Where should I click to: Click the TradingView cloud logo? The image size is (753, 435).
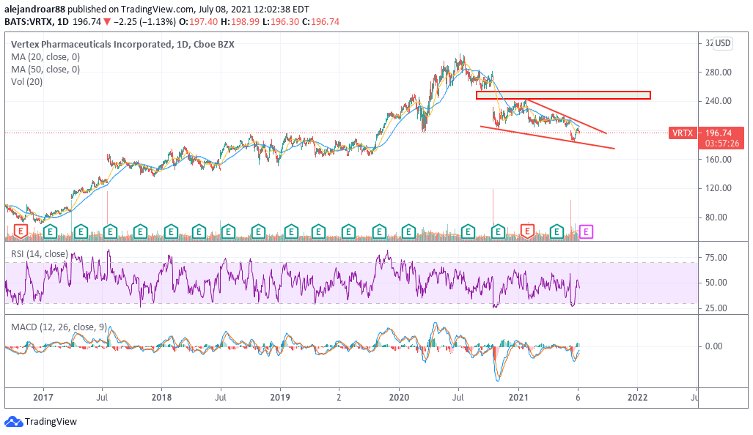click(13, 422)
